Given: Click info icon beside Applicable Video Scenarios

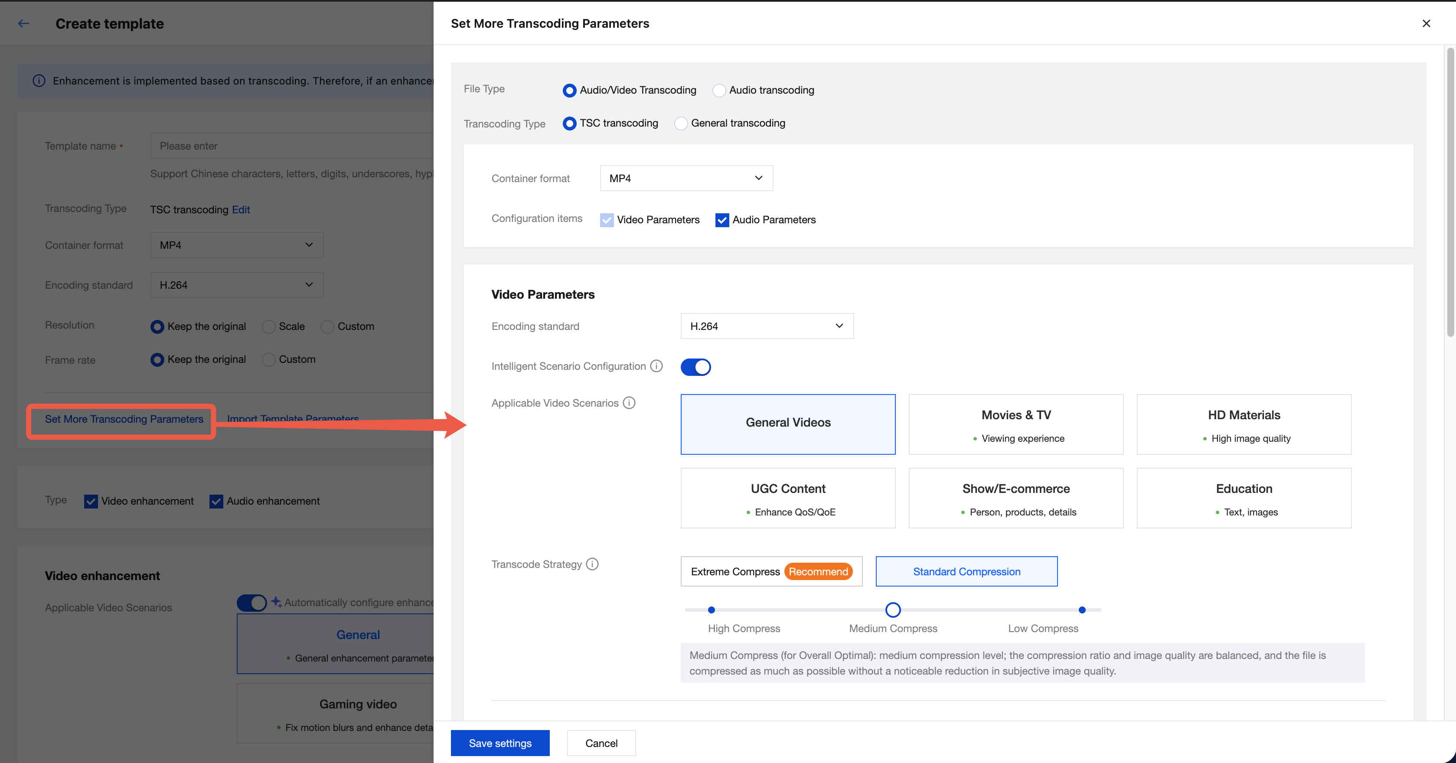Looking at the screenshot, I should (x=629, y=402).
